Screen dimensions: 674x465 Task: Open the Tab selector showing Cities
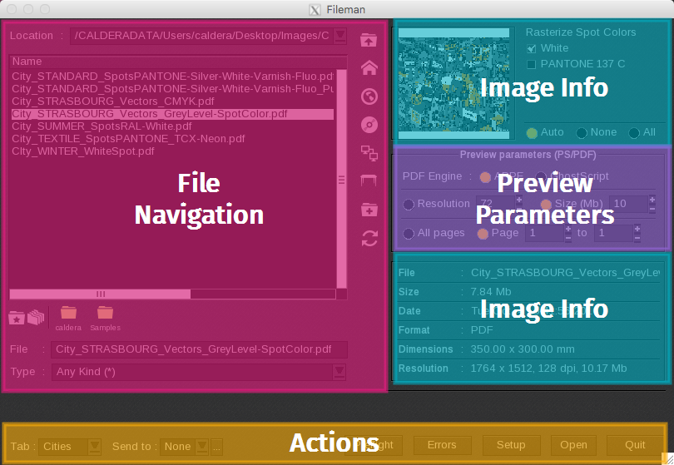pyautogui.click(x=94, y=447)
